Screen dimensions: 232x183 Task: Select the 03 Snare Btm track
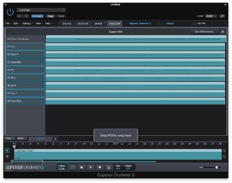point(25,62)
